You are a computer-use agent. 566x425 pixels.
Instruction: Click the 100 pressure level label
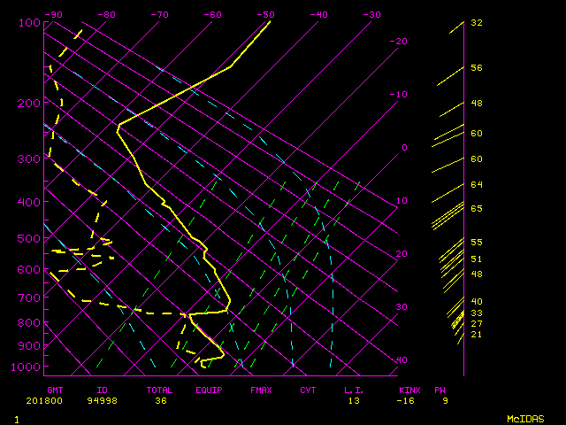pyautogui.click(x=29, y=22)
